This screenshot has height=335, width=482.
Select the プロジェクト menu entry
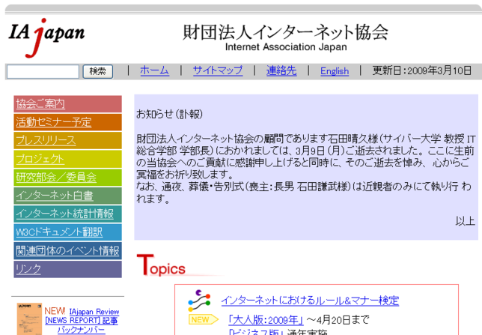tap(67, 159)
